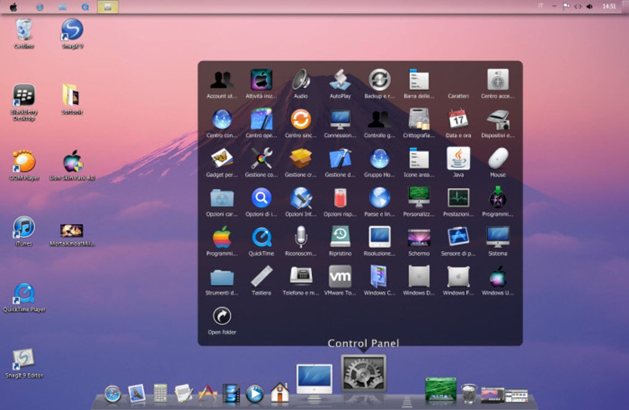
Task: Open the QuickTime Player desktop shortcut
Action: (24, 298)
